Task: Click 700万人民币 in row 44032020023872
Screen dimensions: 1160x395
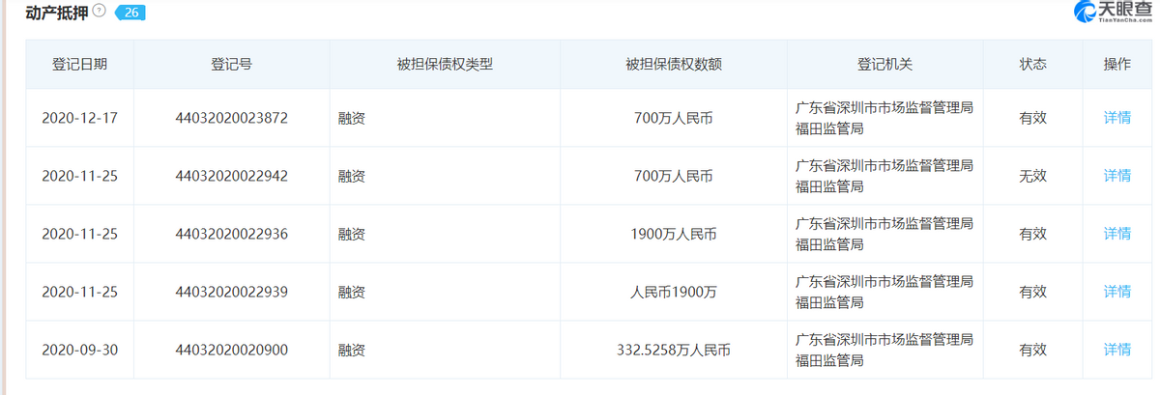Action: tap(674, 118)
